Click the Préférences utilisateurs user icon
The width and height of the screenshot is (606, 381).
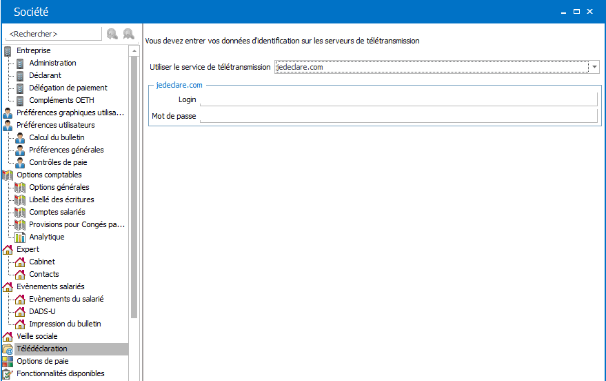tap(8, 126)
